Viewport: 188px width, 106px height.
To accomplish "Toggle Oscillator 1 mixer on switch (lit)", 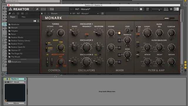I will (x=119, y=33).
